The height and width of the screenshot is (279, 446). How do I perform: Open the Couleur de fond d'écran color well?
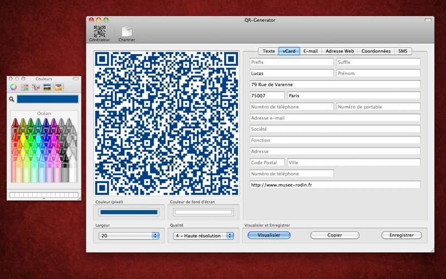[x=203, y=212]
